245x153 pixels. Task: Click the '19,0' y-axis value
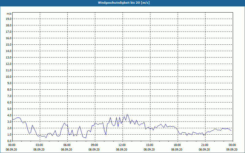9,19
